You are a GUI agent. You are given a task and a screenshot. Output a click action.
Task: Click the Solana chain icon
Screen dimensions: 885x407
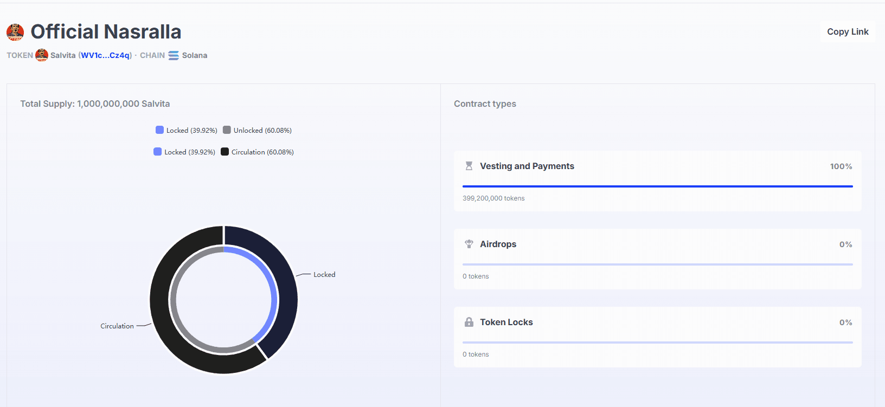174,55
